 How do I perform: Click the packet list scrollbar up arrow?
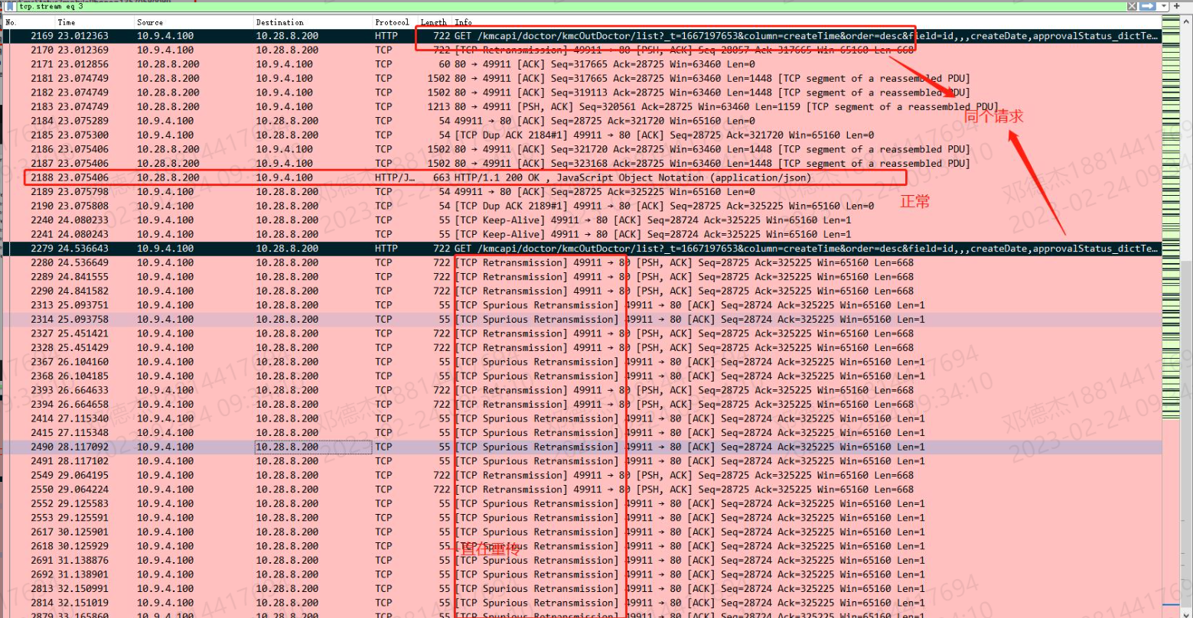pyautogui.click(x=1186, y=23)
